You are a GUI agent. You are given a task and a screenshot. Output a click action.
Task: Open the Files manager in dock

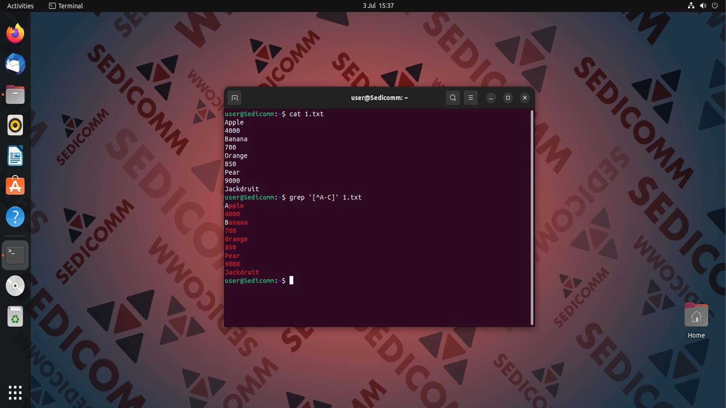(x=15, y=95)
